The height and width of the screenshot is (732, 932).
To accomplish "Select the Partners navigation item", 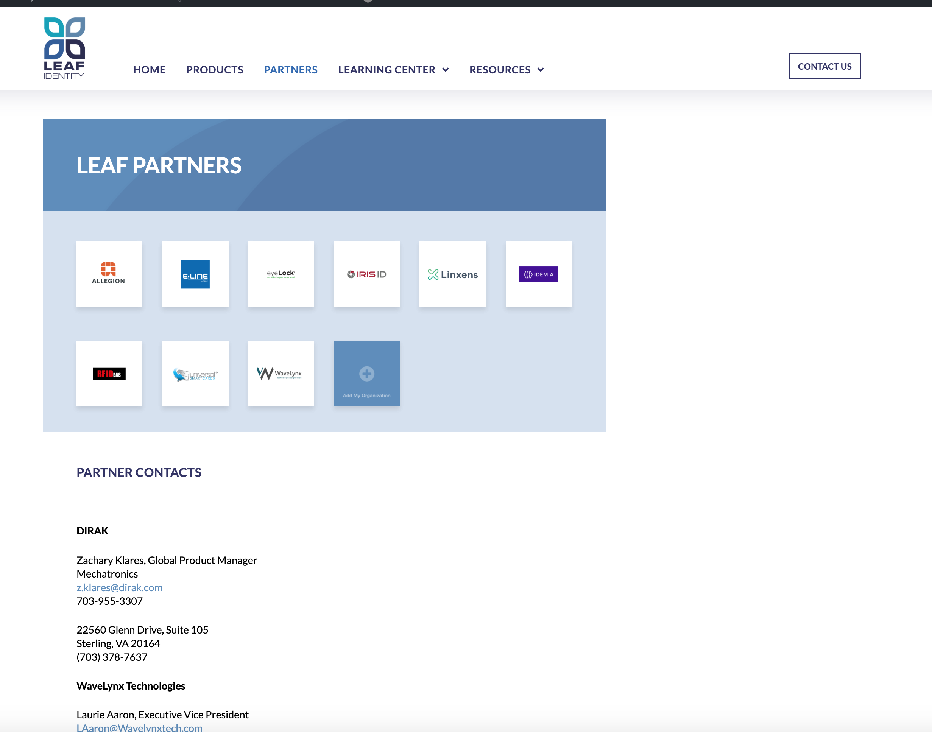I will 291,69.
